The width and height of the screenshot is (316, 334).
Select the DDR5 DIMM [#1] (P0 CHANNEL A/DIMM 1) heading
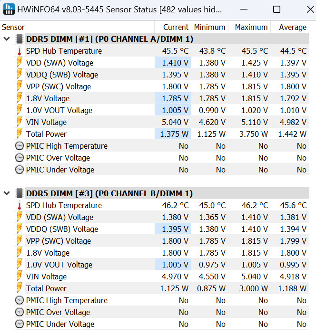coord(109,39)
